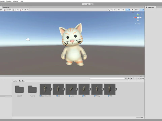Toggle 2D view mode
The width and height of the screenshot is (162, 121).
pos(114,10)
